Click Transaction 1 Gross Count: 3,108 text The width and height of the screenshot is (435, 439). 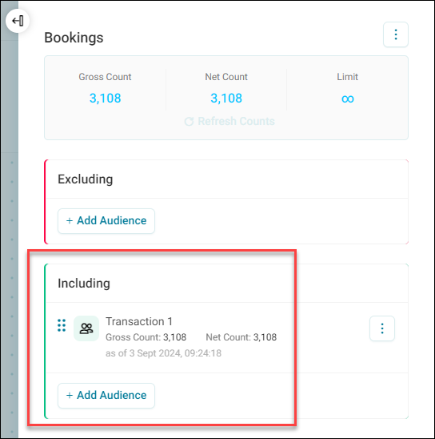click(146, 337)
